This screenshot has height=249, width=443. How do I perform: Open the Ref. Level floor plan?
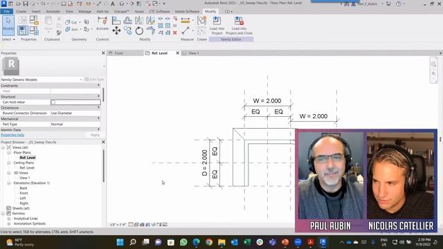click(28, 158)
